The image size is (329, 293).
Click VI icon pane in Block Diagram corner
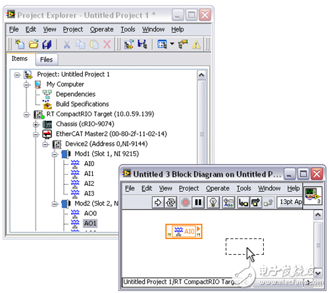point(313,196)
